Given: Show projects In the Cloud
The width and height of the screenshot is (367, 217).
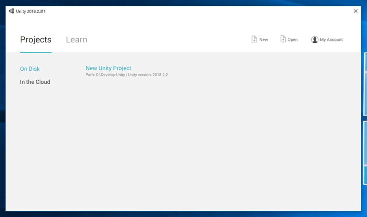Looking at the screenshot, I should (35, 82).
